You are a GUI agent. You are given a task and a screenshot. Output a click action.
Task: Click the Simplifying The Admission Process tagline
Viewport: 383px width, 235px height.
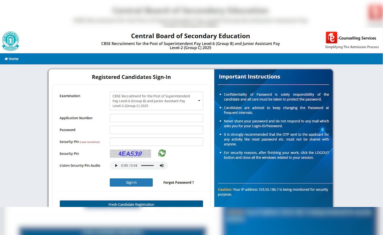tap(352, 47)
